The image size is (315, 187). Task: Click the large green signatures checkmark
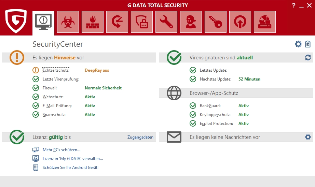click(174, 57)
